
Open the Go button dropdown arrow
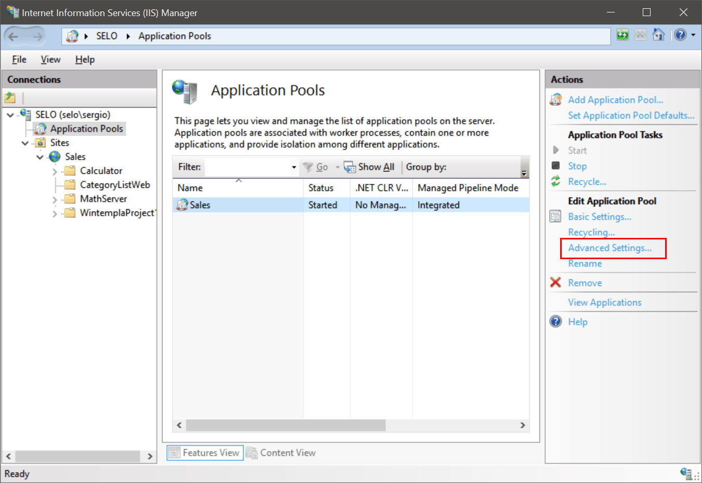tap(337, 167)
